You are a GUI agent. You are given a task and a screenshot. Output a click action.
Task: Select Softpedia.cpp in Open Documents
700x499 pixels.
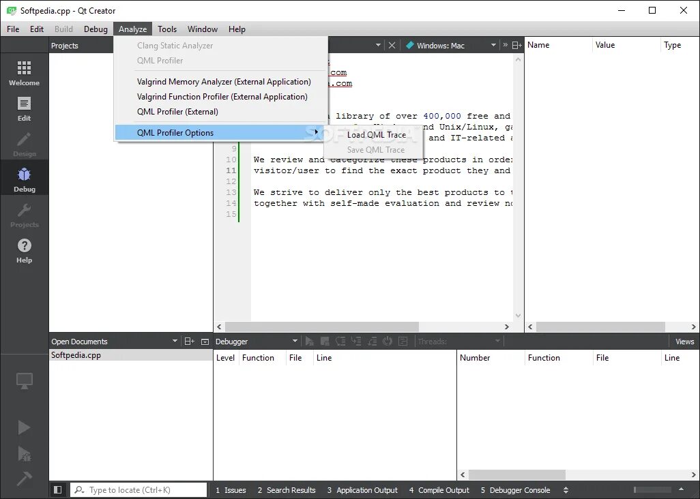click(131, 355)
